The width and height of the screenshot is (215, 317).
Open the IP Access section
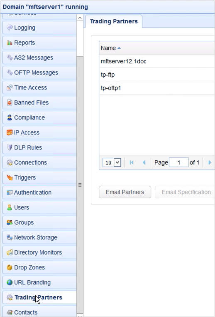(39, 132)
